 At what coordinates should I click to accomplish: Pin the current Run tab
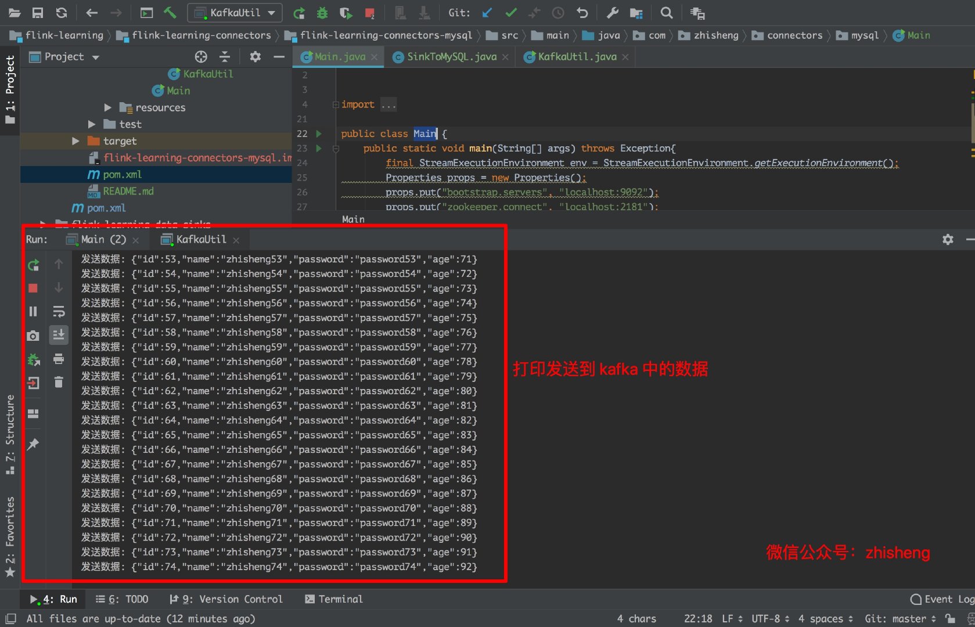click(x=33, y=444)
